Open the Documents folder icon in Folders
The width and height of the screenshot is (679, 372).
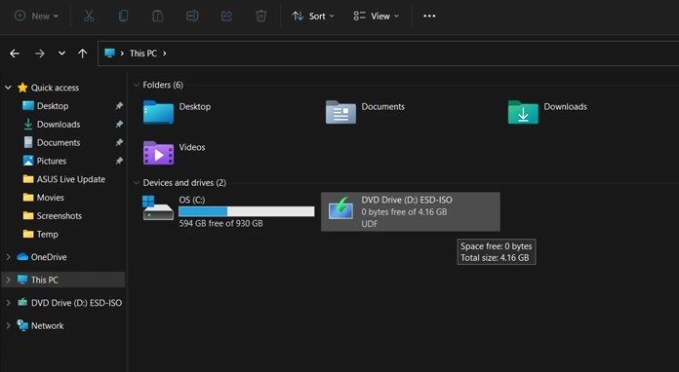(x=340, y=112)
